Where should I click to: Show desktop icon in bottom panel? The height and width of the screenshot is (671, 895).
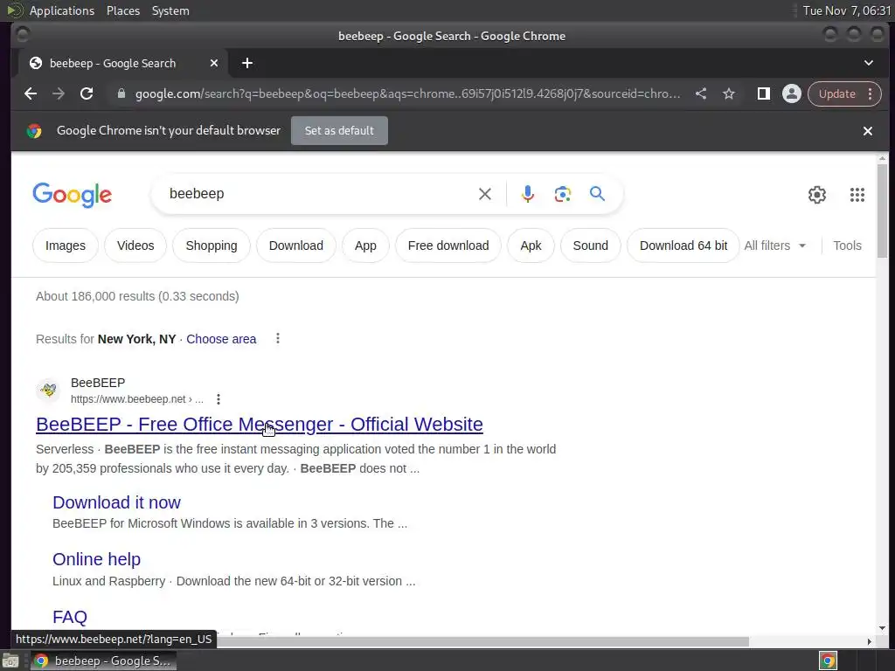pyautogui.click(x=10, y=661)
